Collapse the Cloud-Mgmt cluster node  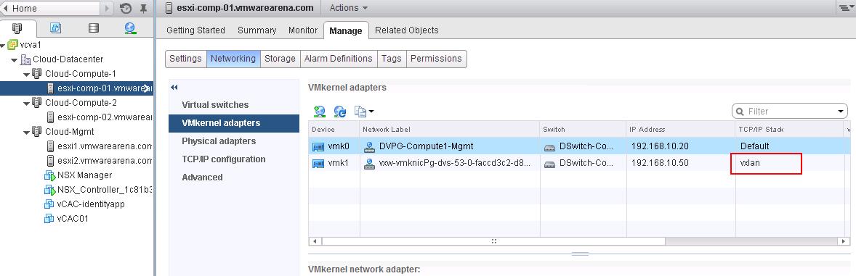coord(27,133)
